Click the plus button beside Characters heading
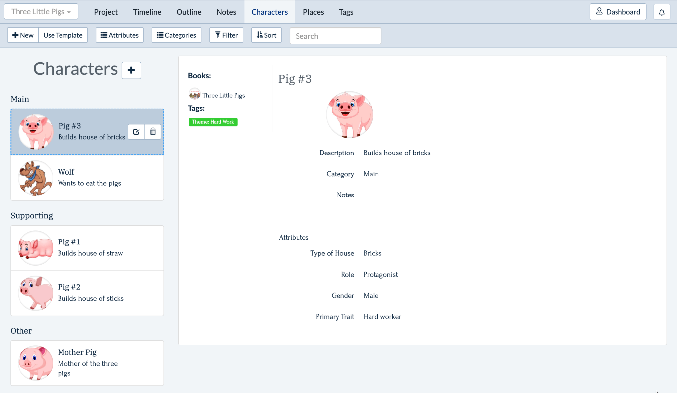The image size is (677, 393). point(131,70)
